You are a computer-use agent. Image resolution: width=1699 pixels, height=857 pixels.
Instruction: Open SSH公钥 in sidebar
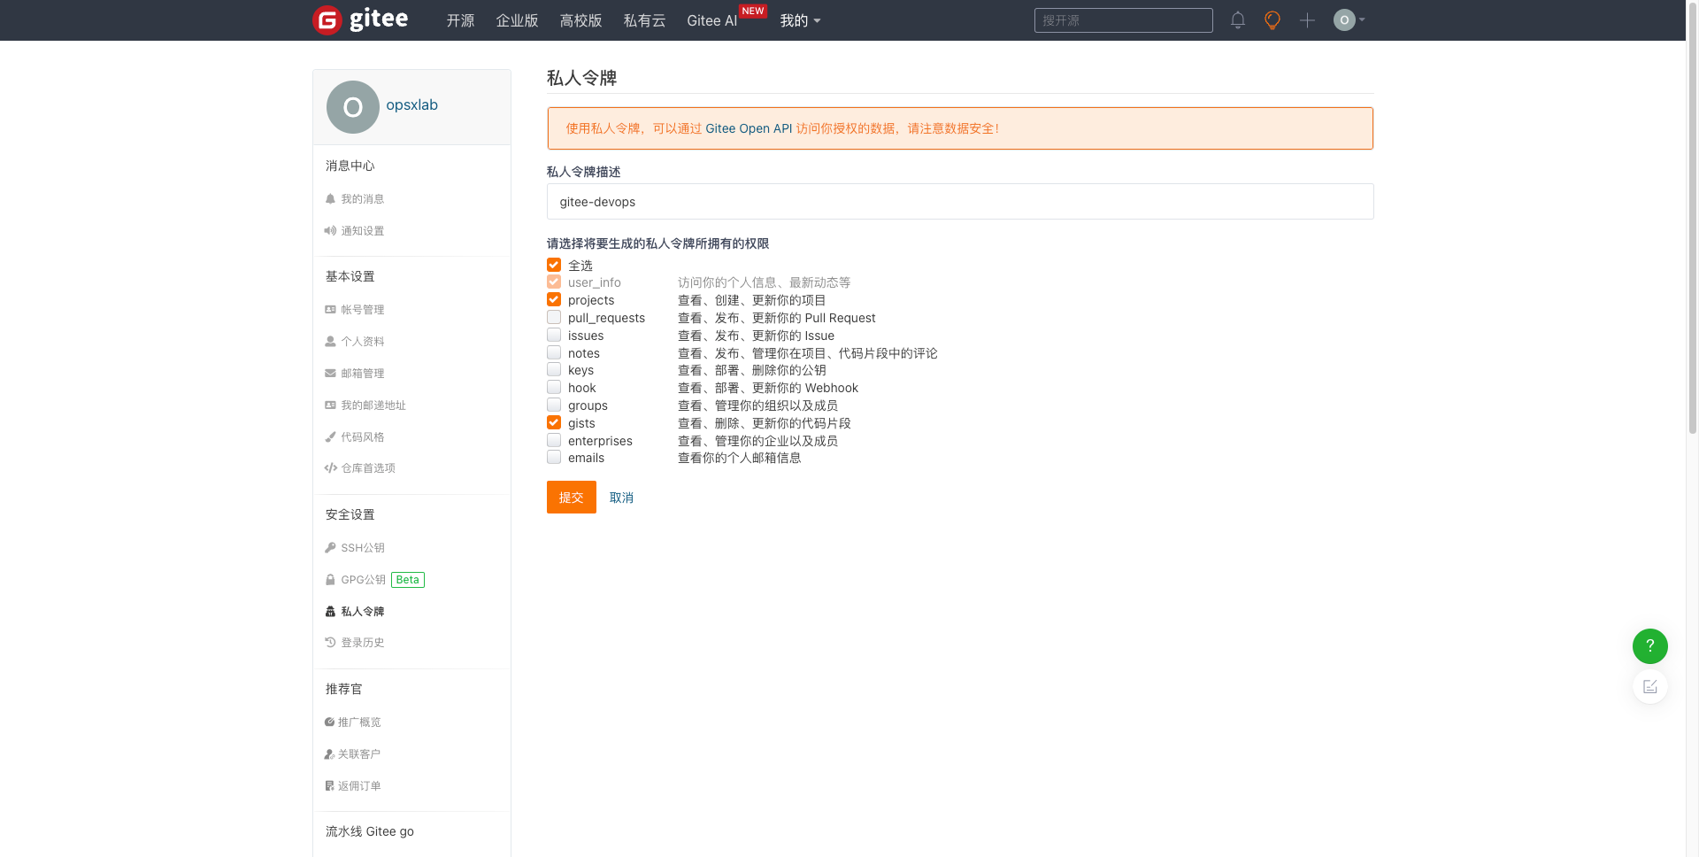coord(363,548)
